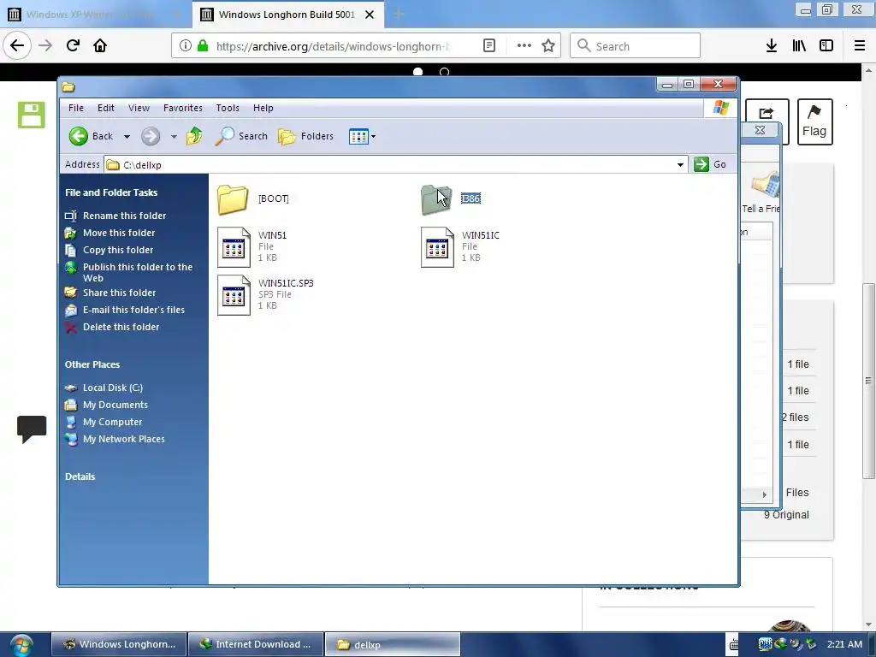876x657 pixels.
Task: Click the green floppy disk icon
Action: coord(32,115)
